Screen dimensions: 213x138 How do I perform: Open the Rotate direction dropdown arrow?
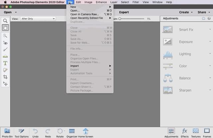click(x=65, y=131)
